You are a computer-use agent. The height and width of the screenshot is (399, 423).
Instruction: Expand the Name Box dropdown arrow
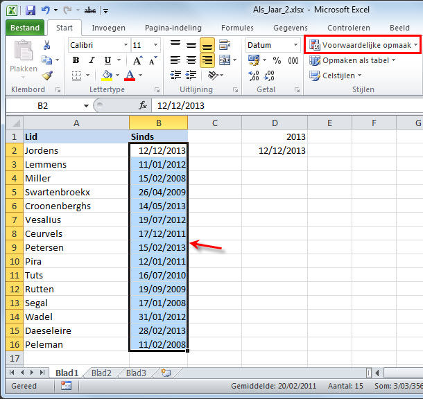click(86, 105)
